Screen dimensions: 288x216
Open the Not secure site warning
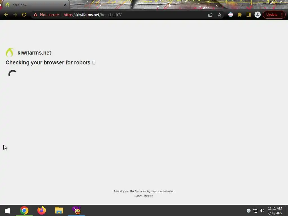(x=46, y=15)
